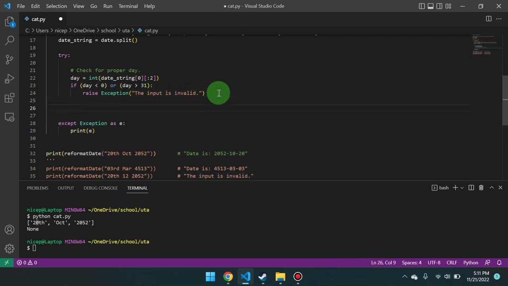This screenshot has height=286, width=508.
Task: Change end of line sequence CRLF
Action: (x=452, y=263)
